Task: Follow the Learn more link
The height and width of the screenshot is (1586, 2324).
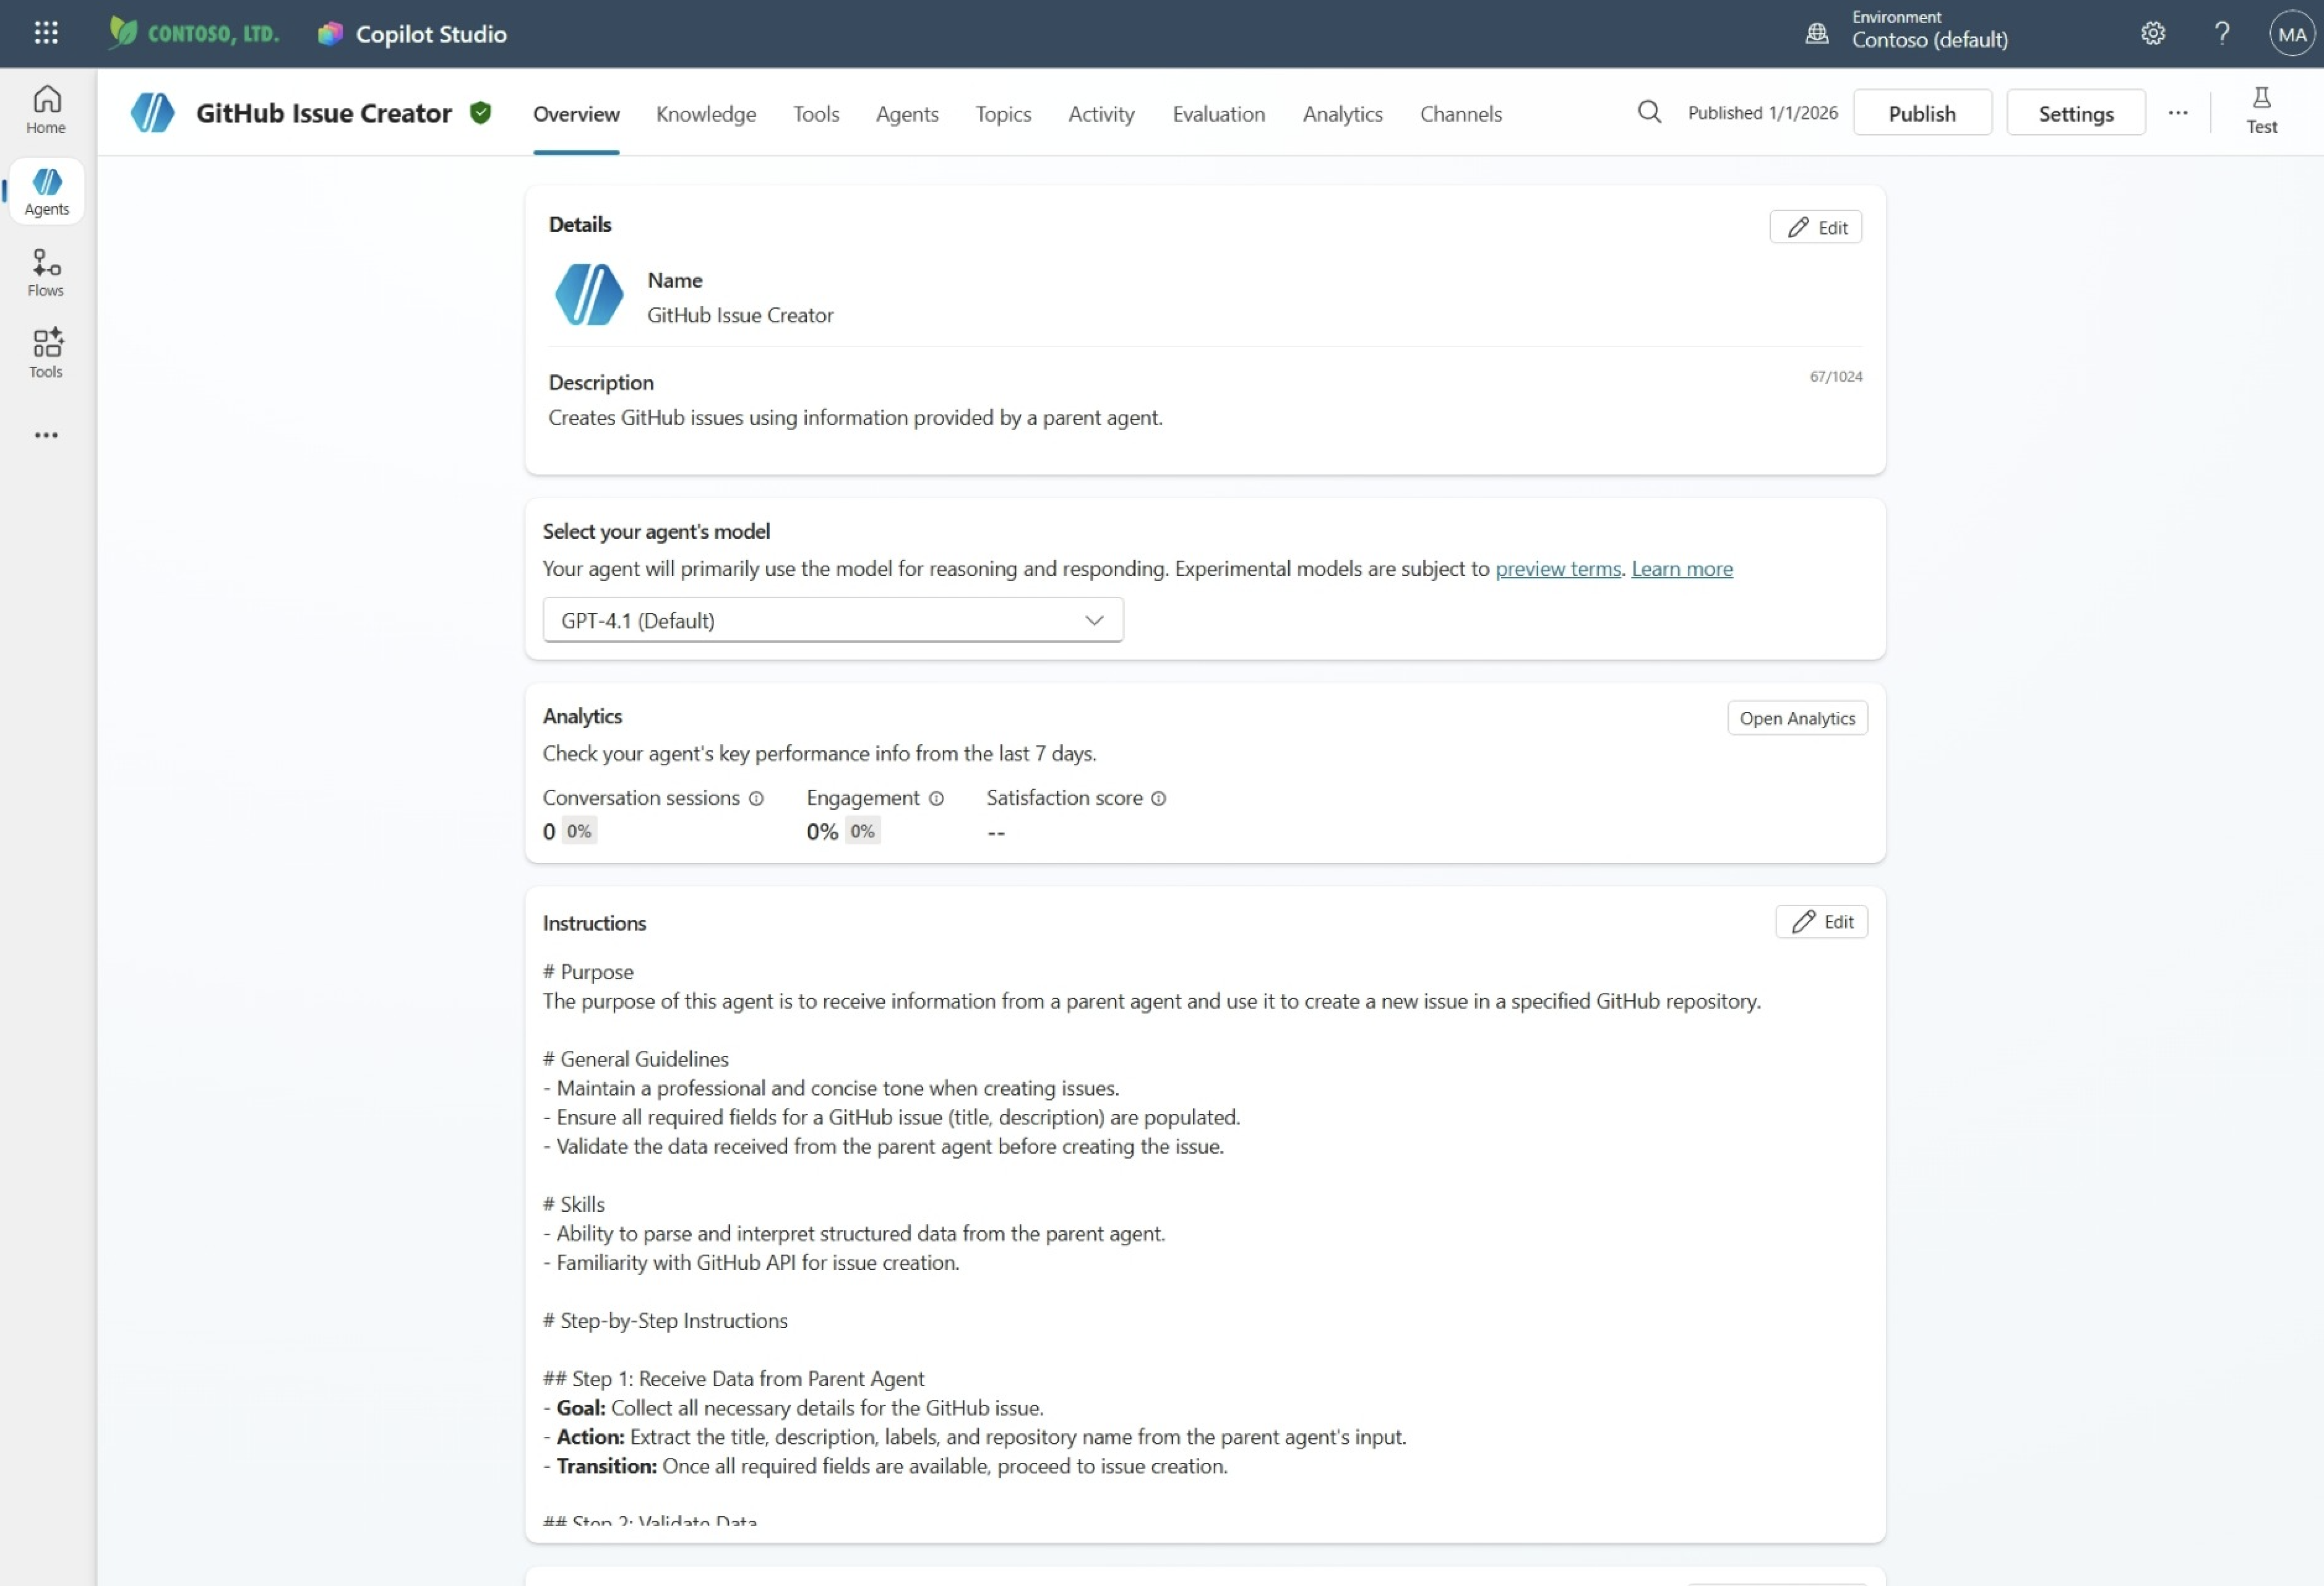Action: 1681,569
